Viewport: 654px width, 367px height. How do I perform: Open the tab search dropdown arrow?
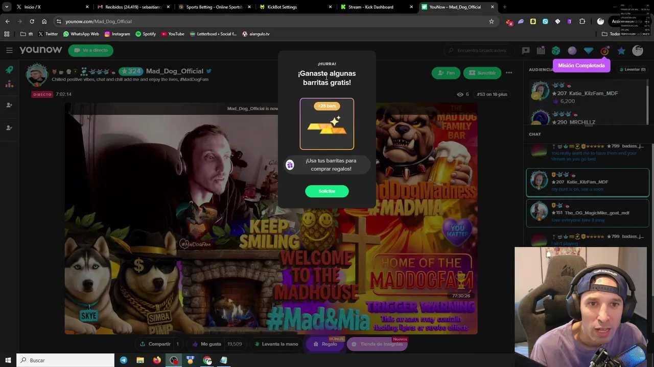[x=7, y=7]
